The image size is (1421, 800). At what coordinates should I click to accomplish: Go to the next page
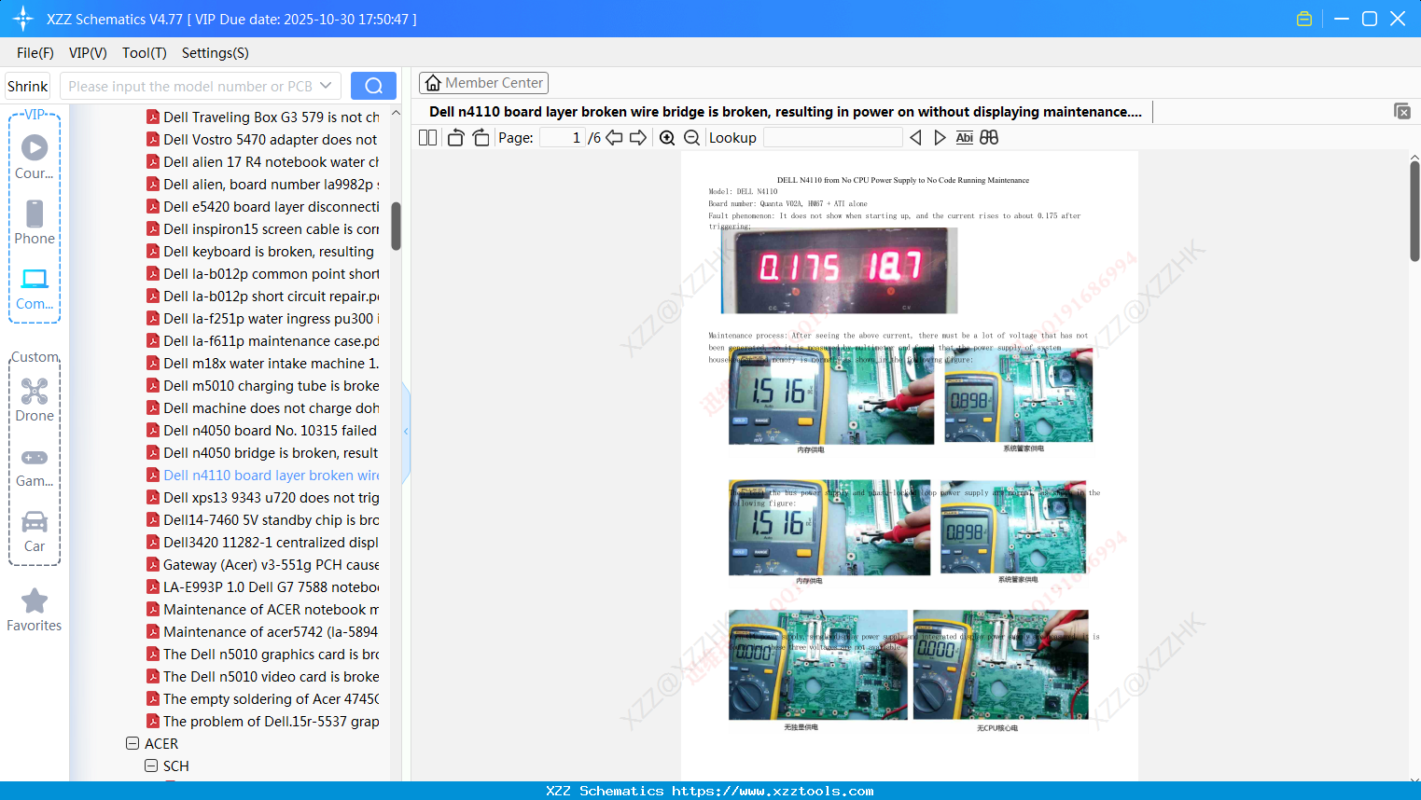click(x=638, y=137)
